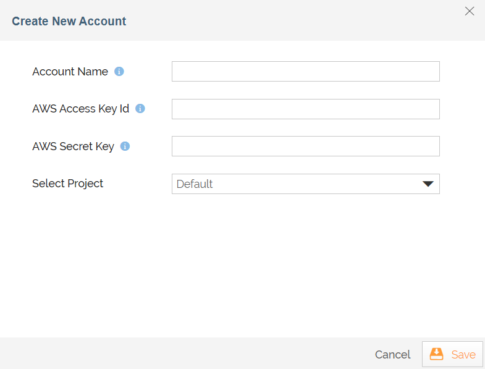485x369 pixels.
Task: Click the Create New Account title
Action: 69,21
